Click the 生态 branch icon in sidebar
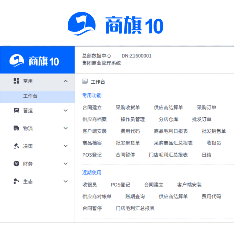Image resolution: width=234 pixels, height=234 pixels. click(x=16, y=181)
